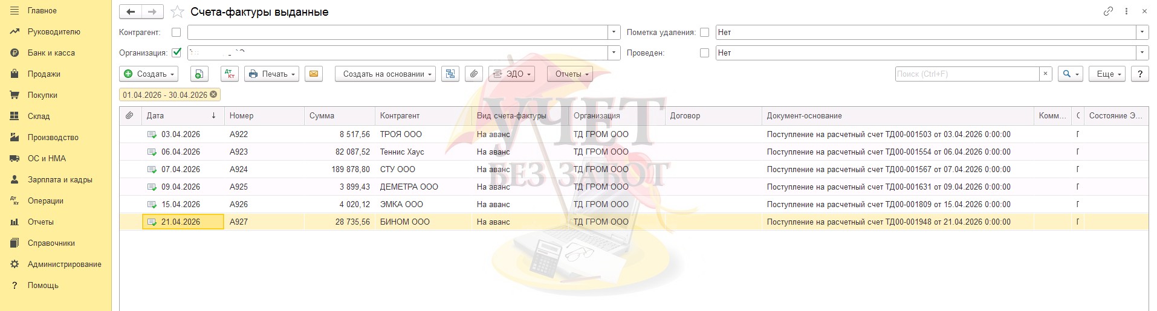Open the Еще menu
The height and width of the screenshot is (311, 1157).
pyautogui.click(x=1107, y=74)
